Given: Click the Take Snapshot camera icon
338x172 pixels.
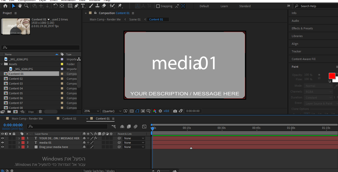Looking at the screenshot, I should click(x=175, y=111).
